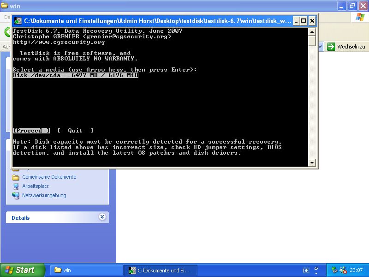Open Arbeitsplatz link in win explorer
This screenshot has height=277, width=369.
click(36, 186)
